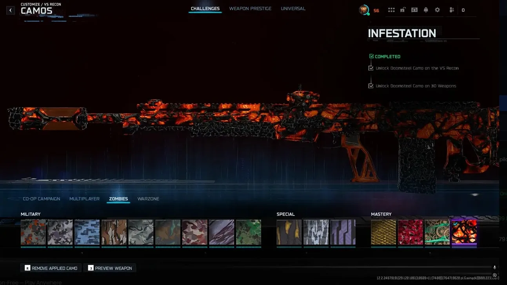Open notifications bell

point(426,10)
